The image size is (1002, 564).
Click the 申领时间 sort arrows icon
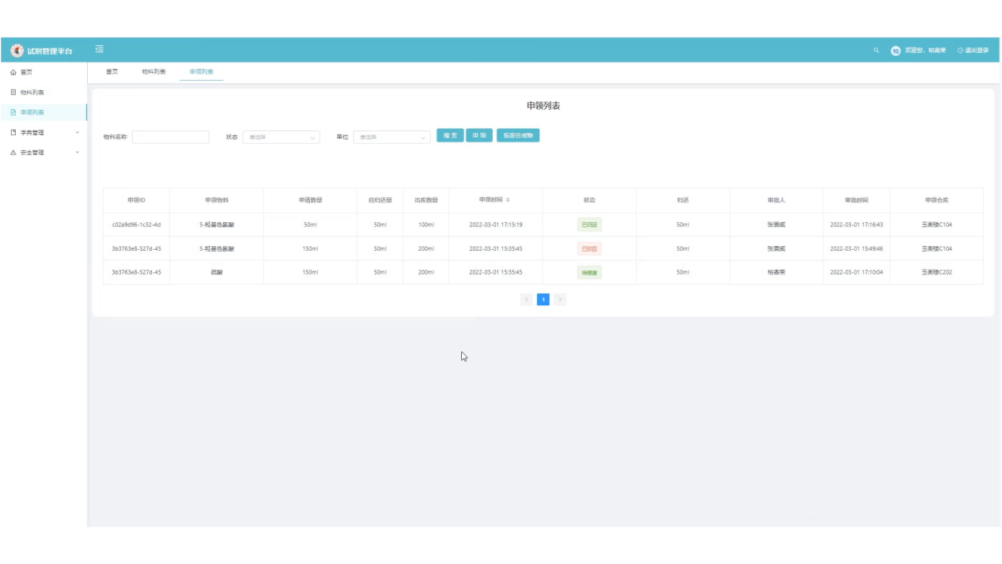(508, 200)
